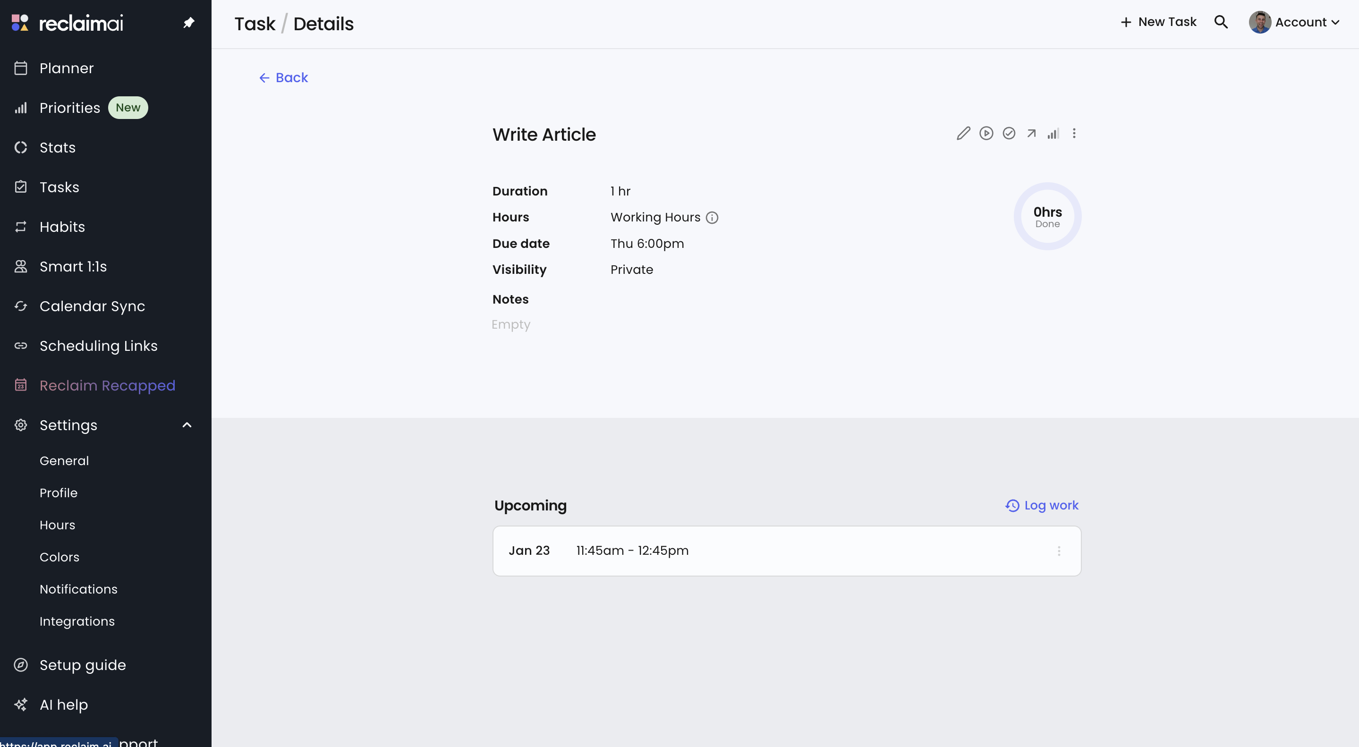The width and height of the screenshot is (1359, 747).
Task: Mark Write Article done using checkmark icon
Action: pyautogui.click(x=1009, y=133)
